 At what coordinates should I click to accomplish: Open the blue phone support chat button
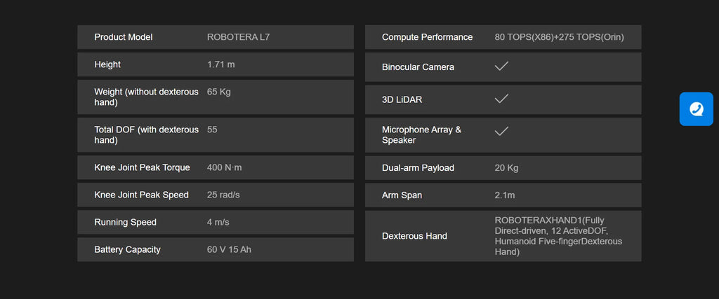click(x=696, y=109)
